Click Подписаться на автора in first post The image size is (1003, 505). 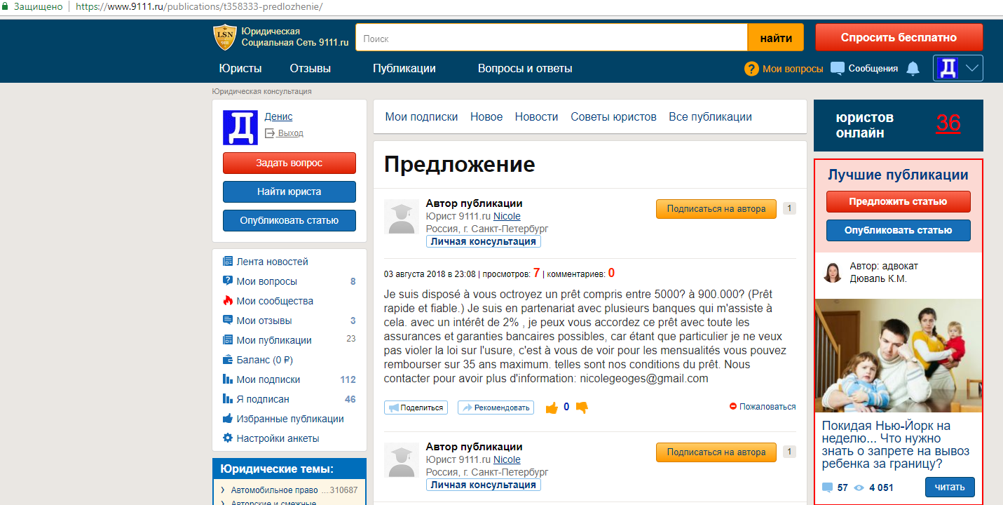pos(716,208)
